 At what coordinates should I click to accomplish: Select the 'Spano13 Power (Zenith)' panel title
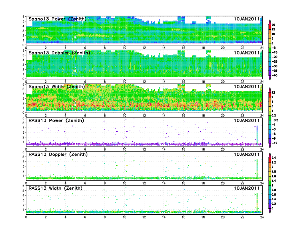[57, 19]
